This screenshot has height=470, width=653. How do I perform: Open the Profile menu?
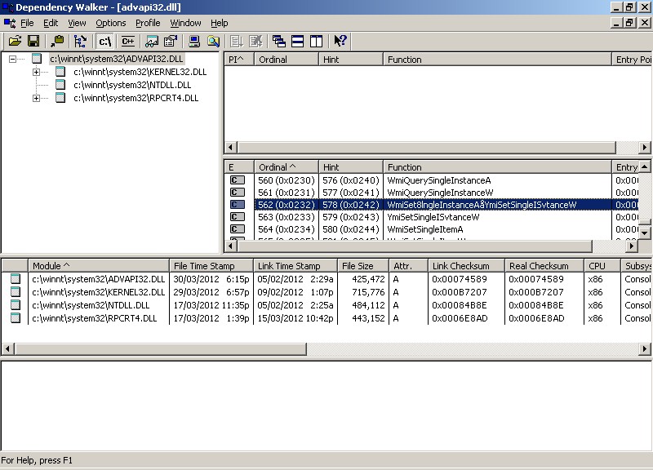click(x=148, y=23)
